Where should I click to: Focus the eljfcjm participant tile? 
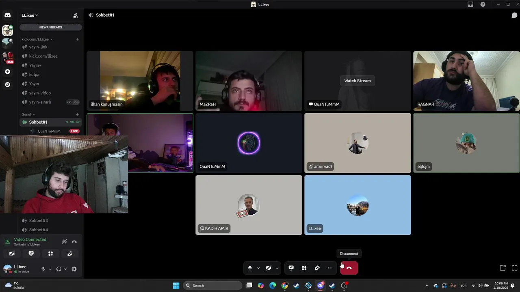pos(466,143)
